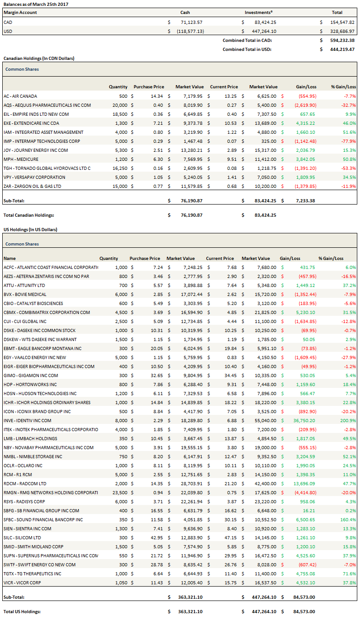This screenshot has width=360, height=619.
Task: Select the Canadian Holdings section title
Action: tap(39, 59)
